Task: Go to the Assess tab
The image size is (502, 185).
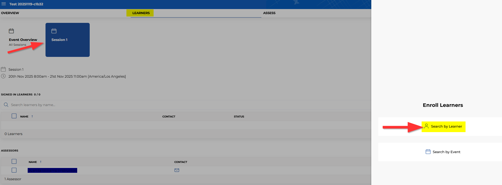Action: (269, 13)
